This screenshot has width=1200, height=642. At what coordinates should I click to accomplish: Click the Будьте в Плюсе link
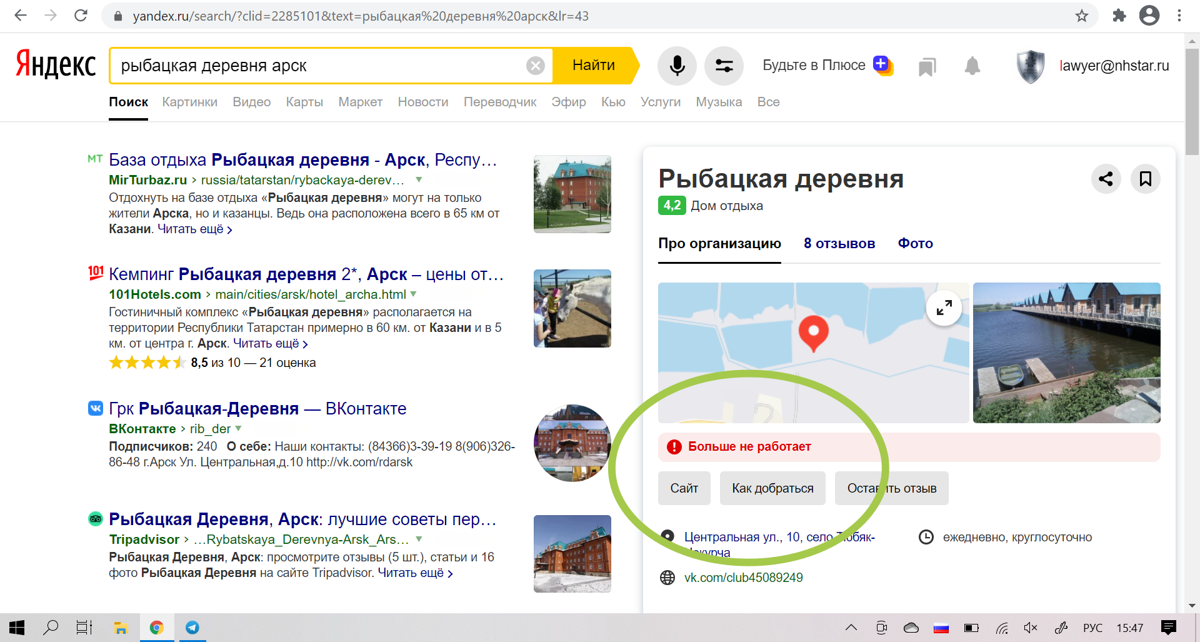(814, 65)
